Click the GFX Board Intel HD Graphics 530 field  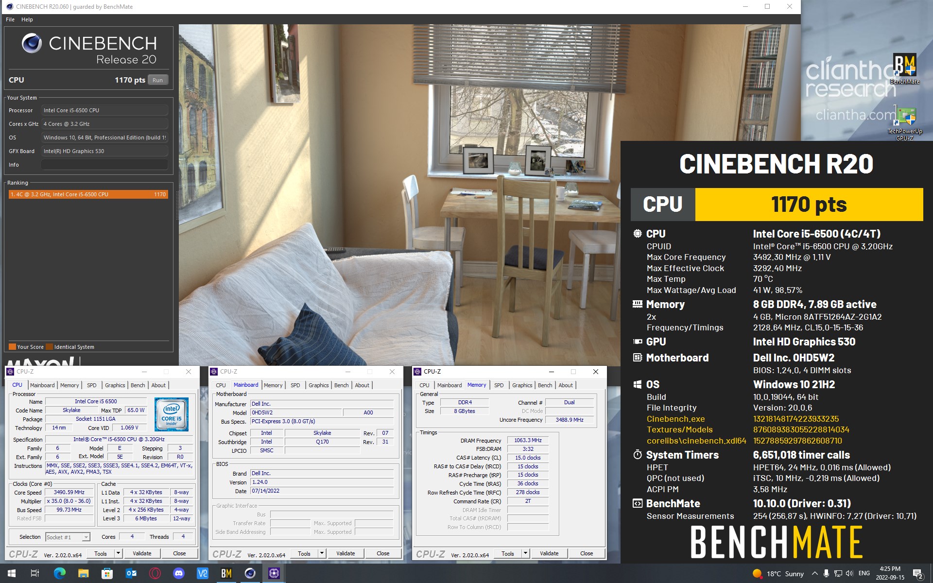pyautogui.click(x=104, y=151)
